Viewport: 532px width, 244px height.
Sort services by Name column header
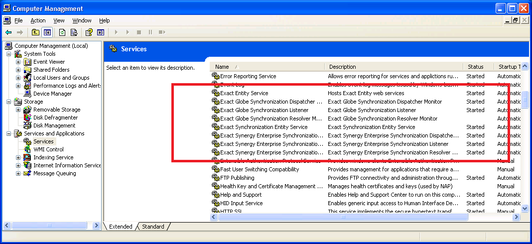[267, 67]
